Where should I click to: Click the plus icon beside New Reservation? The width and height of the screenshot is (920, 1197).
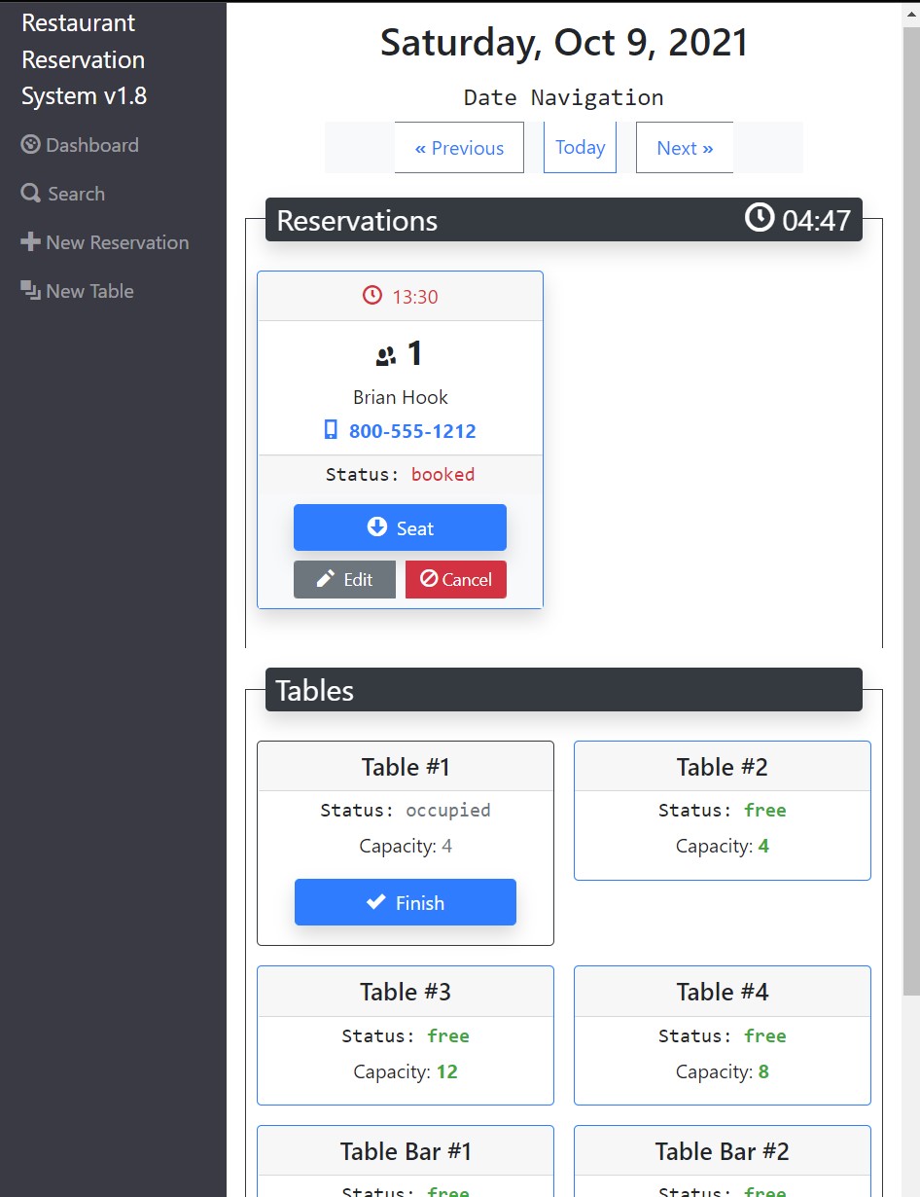point(30,242)
